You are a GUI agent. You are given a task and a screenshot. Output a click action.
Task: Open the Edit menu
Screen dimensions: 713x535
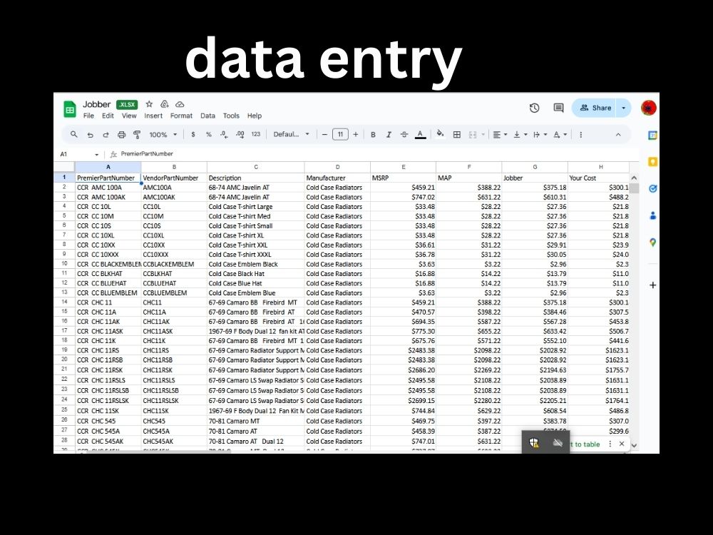(108, 116)
